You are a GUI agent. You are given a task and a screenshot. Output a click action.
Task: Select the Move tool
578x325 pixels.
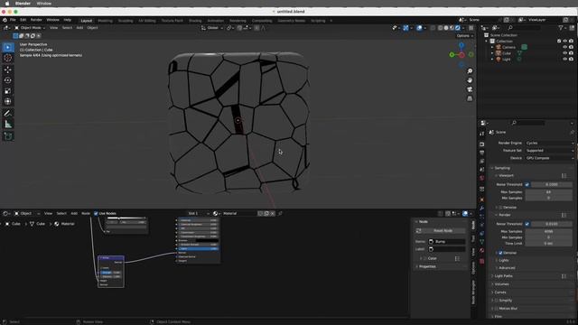pos(8,70)
